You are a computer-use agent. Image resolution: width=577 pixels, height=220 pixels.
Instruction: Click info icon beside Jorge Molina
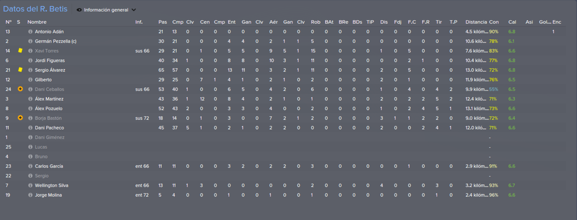[x=30, y=195]
